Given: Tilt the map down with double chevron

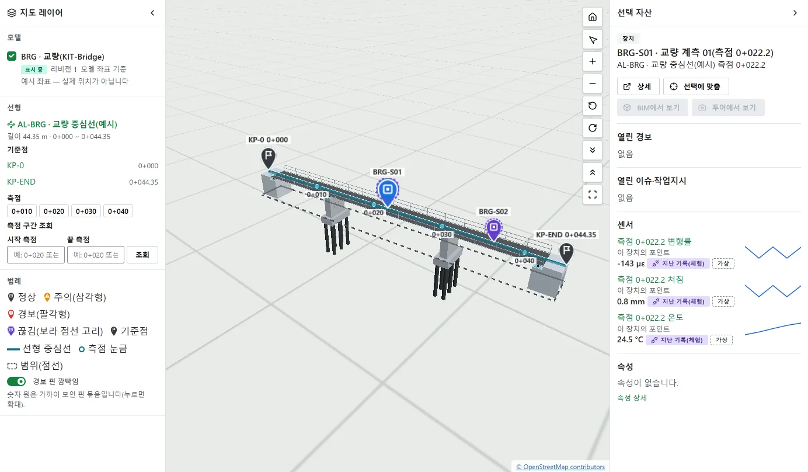Looking at the screenshot, I should 593,150.
